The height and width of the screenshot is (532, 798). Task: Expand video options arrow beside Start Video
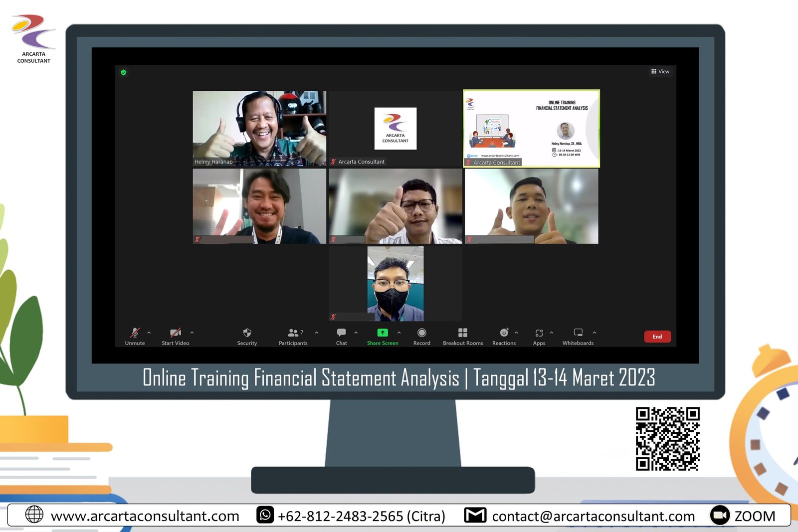(x=192, y=333)
